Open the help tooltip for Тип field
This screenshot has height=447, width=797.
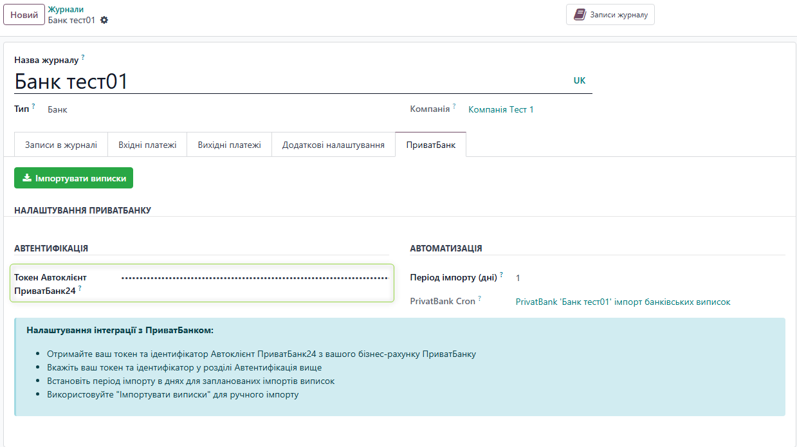click(34, 105)
